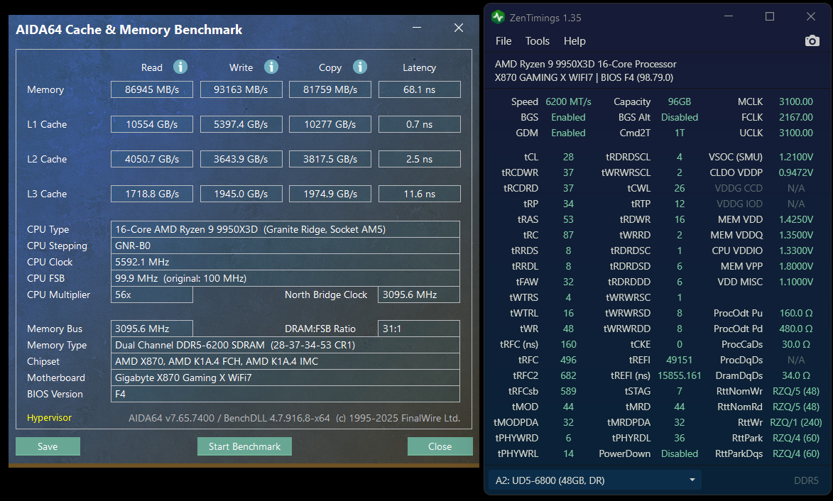Click Start Benchmark in AIDA64
833x501 pixels.
[x=244, y=446]
